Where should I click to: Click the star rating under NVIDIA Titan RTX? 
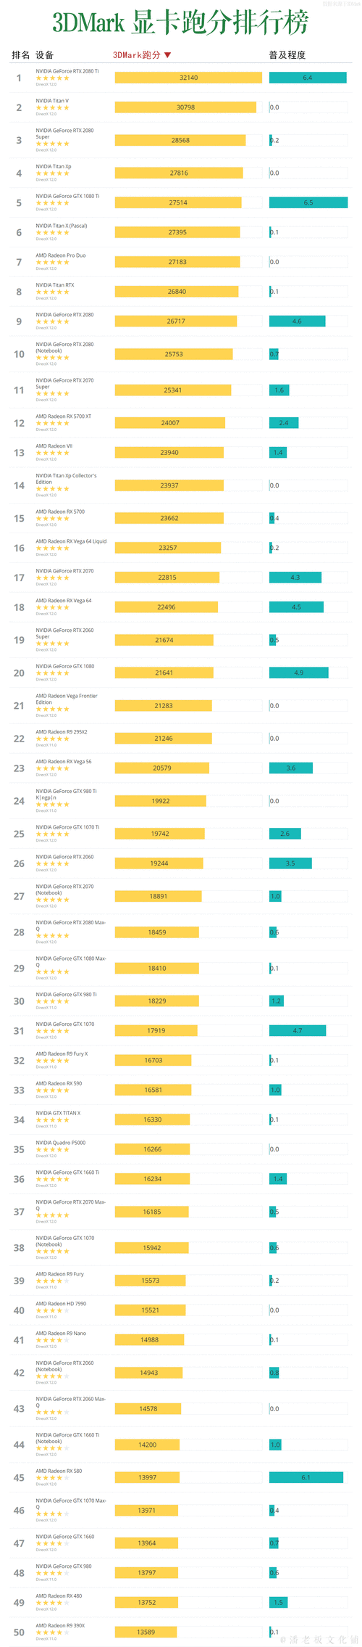tap(53, 292)
